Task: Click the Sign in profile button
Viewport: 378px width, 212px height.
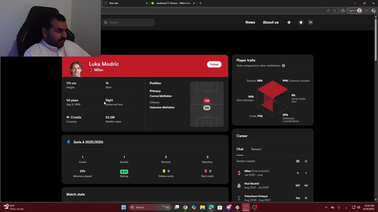Action: tap(355, 11)
